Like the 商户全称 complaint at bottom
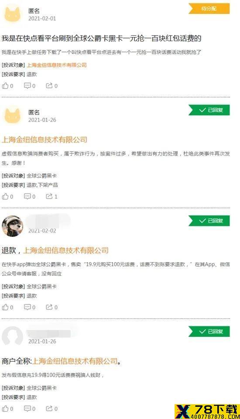240x419 pixels. [x=7, y=409]
